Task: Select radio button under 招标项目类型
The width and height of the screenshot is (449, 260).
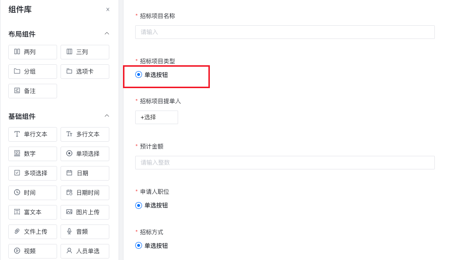Action: coord(139,74)
